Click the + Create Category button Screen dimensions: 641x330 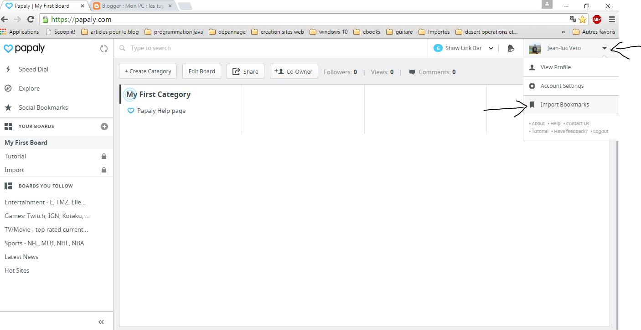coord(148,71)
